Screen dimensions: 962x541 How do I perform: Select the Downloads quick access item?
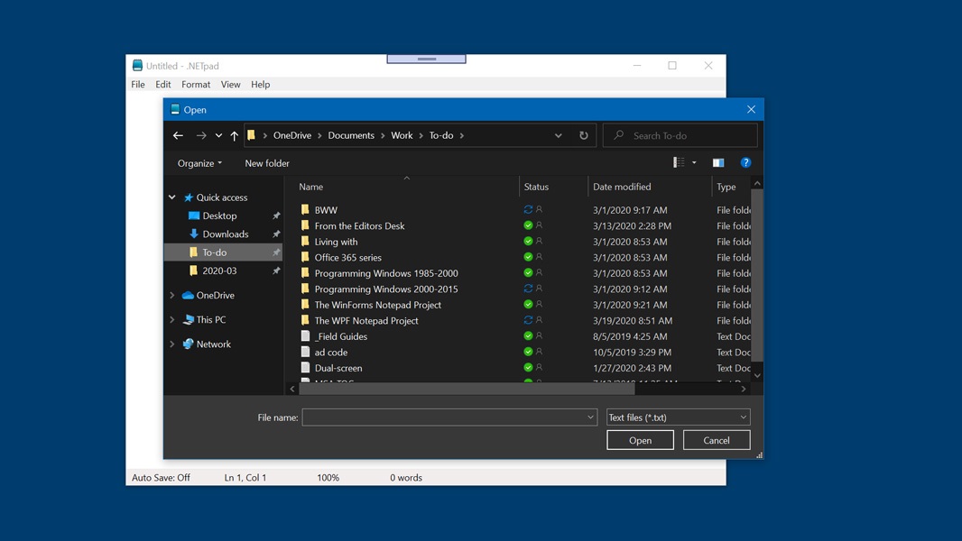point(225,234)
